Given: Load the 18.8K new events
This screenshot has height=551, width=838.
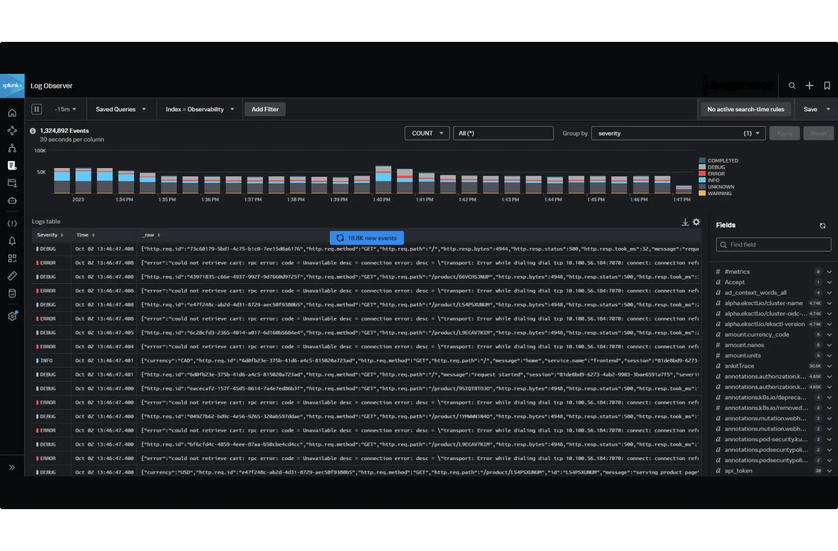Looking at the screenshot, I should 366,237.
